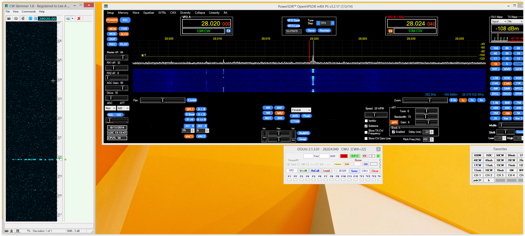
Task: Click the red 0000 indicator in DDUtil
Action: pyautogui.click(x=344, y=156)
